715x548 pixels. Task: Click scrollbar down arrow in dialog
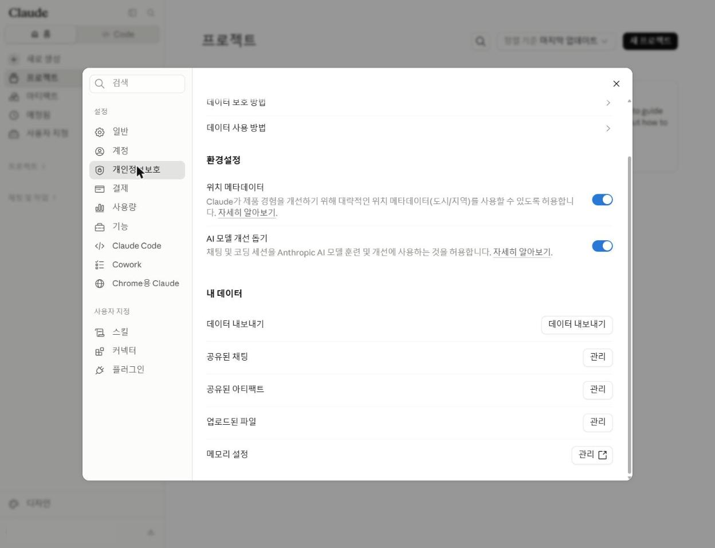(630, 477)
